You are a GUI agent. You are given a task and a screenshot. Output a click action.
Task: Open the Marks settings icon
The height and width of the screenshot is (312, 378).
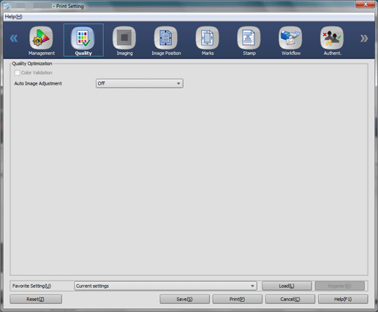tap(208, 38)
